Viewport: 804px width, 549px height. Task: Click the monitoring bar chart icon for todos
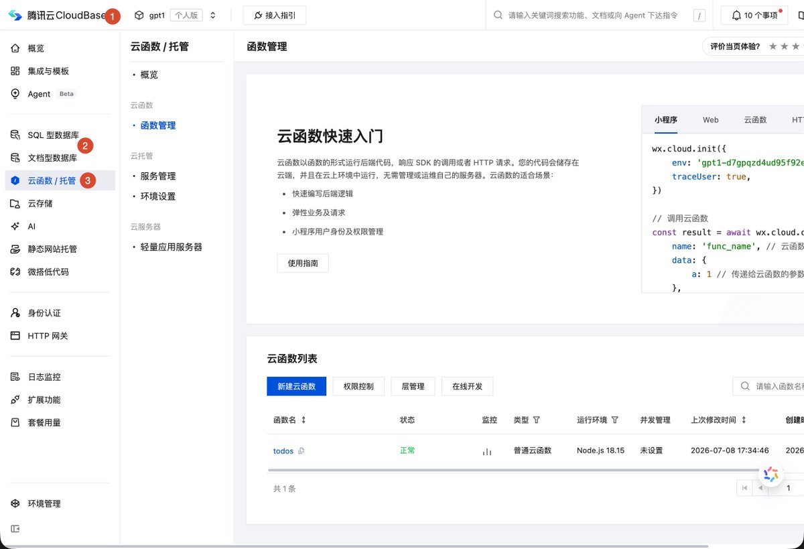click(487, 451)
